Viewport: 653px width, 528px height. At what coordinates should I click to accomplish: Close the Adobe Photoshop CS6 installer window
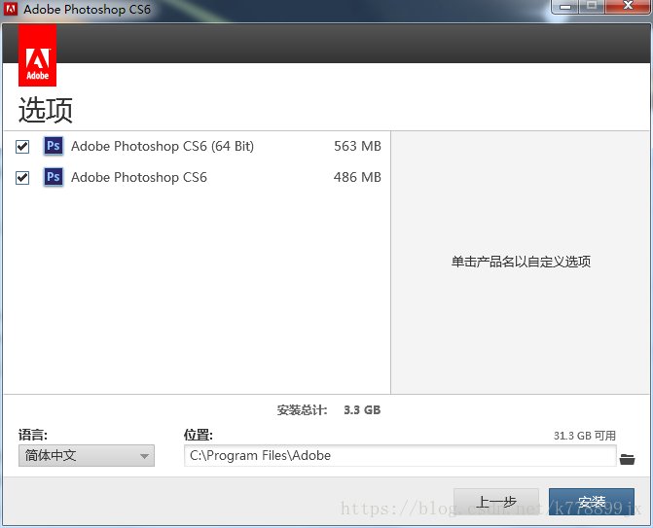[x=628, y=6]
